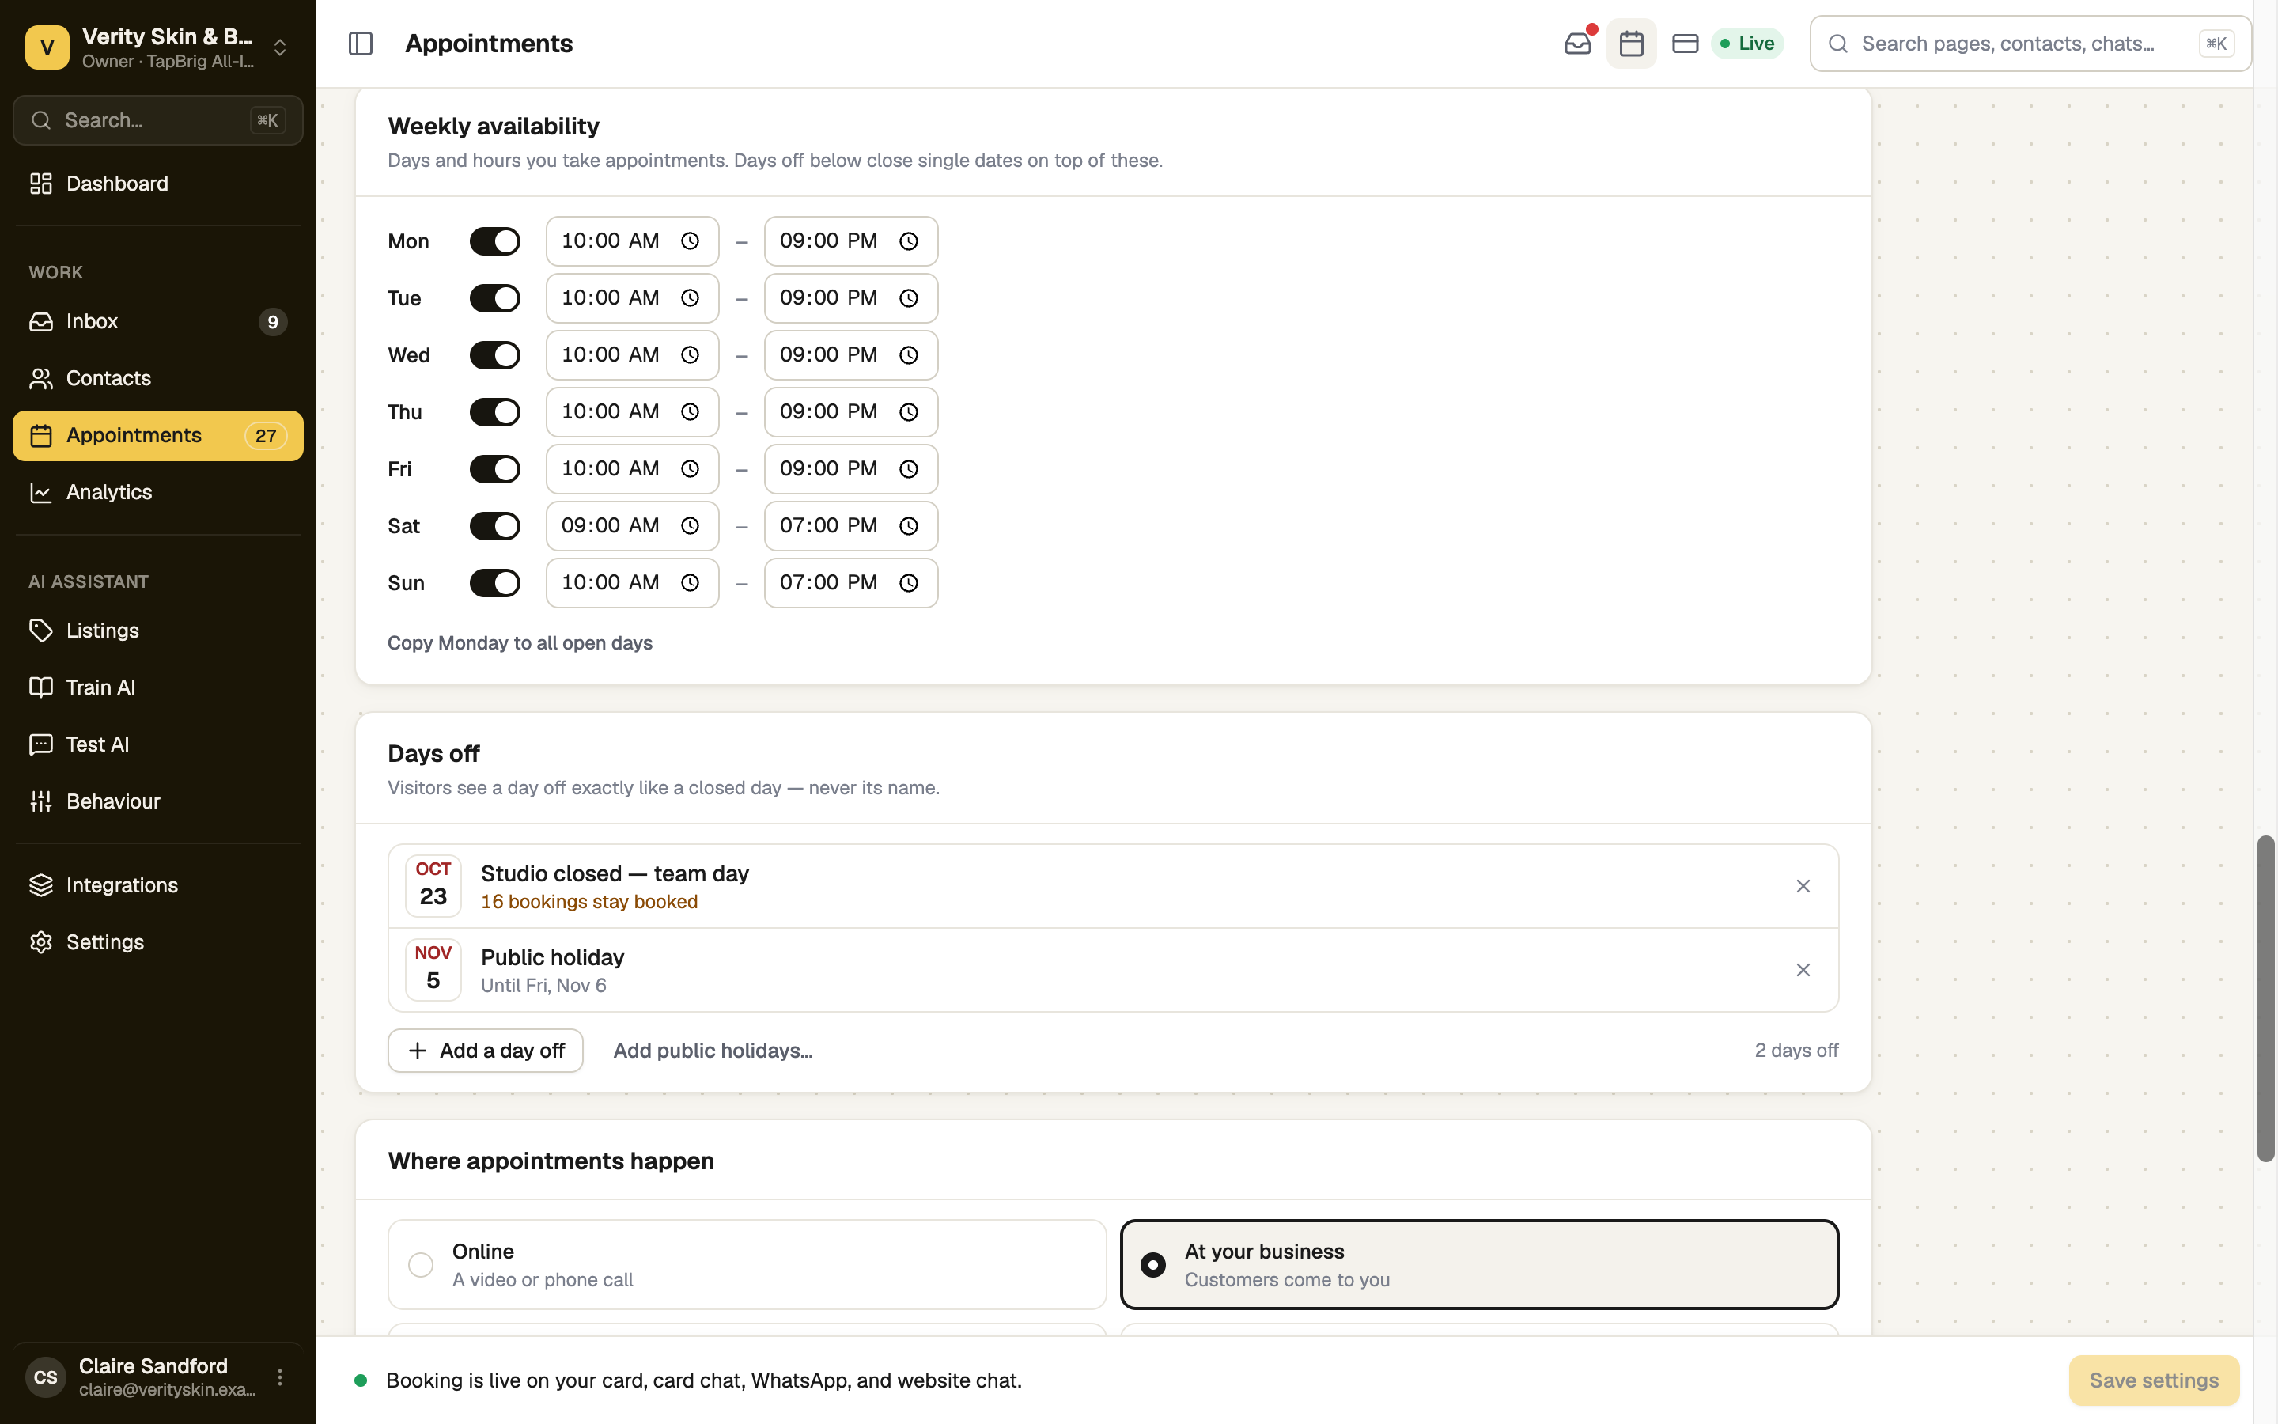2278x1424 pixels.
Task: Collapse the sidebar panel icon
Action: [x=361, y=44]
